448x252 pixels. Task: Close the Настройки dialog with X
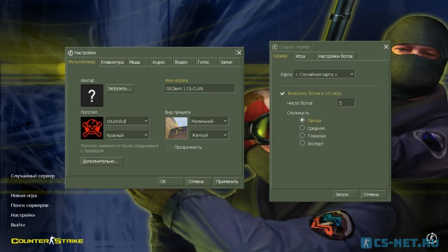point(239,53)
